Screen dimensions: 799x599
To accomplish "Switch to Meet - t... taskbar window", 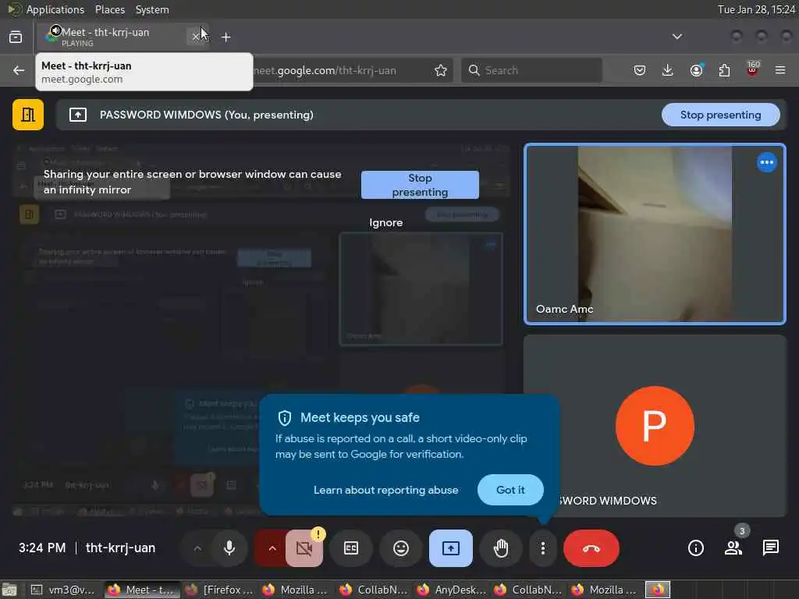I will [x=142, y=590].
